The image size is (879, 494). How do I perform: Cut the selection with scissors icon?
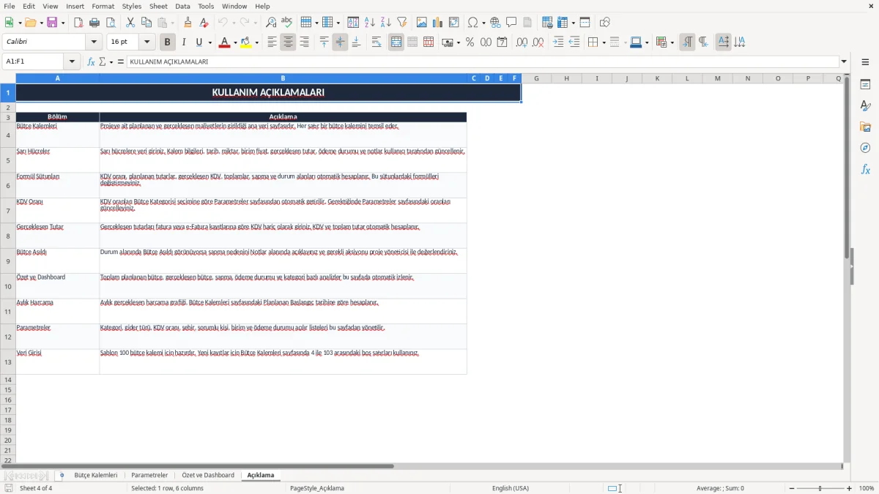point(130,23)
